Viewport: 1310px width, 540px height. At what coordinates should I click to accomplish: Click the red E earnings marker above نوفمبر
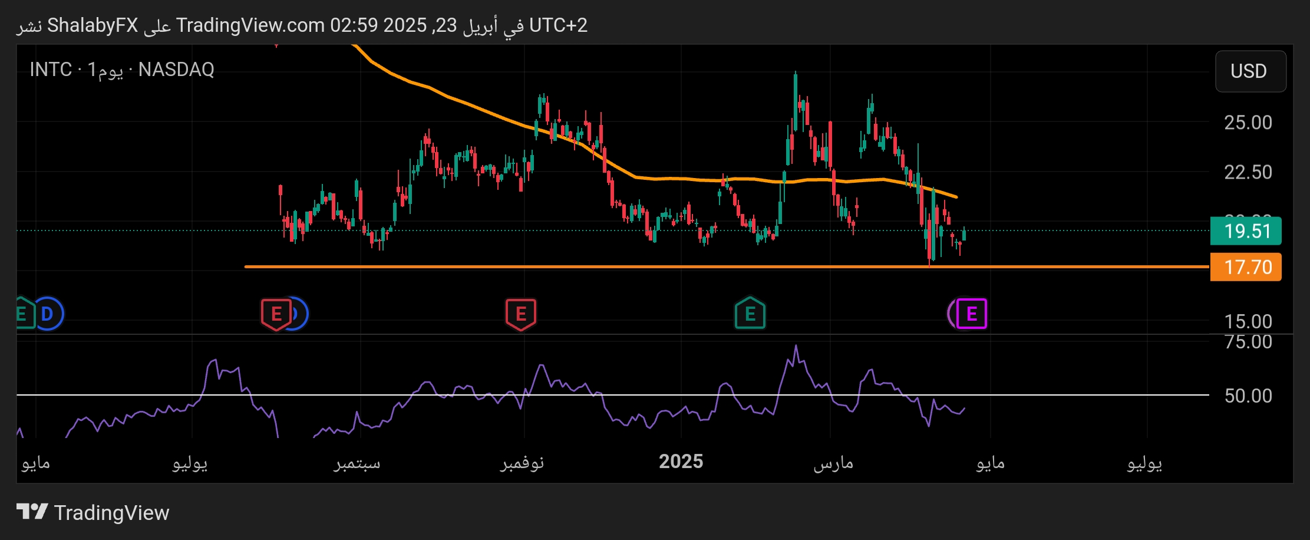pyautogui.click(x=521, y=314)
